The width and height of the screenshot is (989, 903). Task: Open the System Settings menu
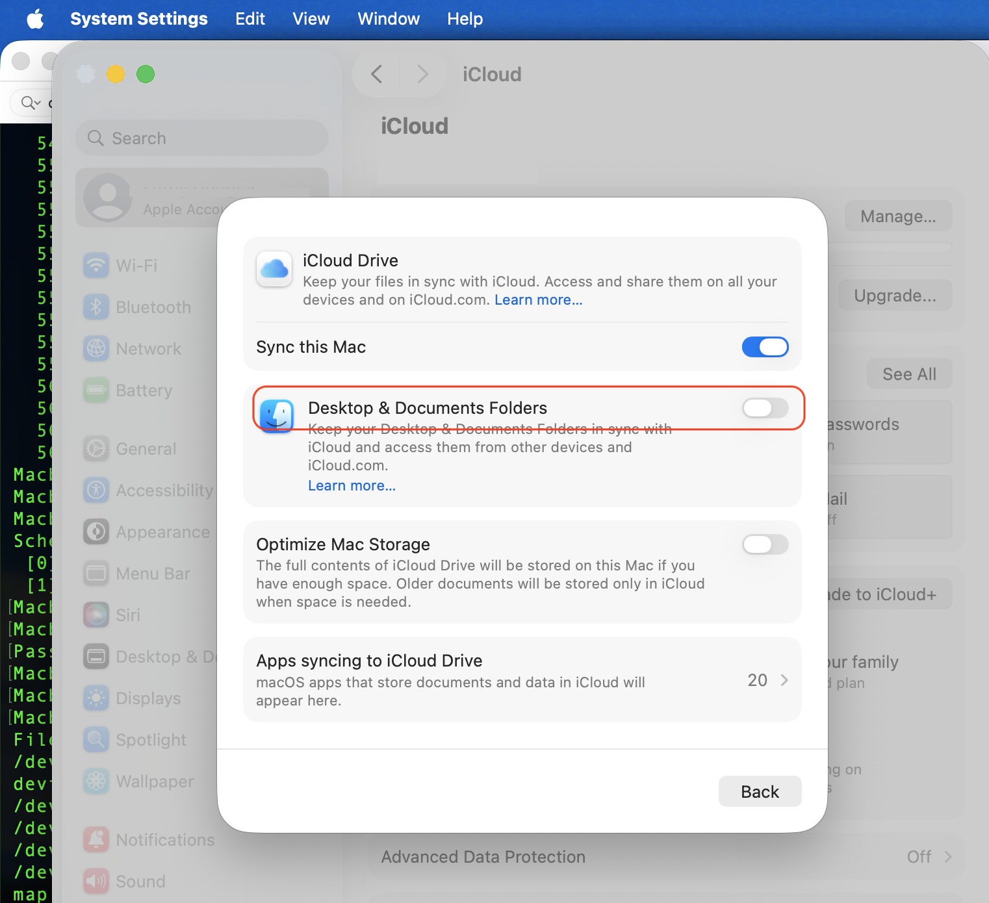tap(139, 19)
